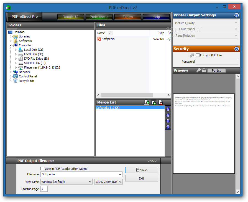
Task: Click Files list scroll right arrow
Action: coord(168,95)
